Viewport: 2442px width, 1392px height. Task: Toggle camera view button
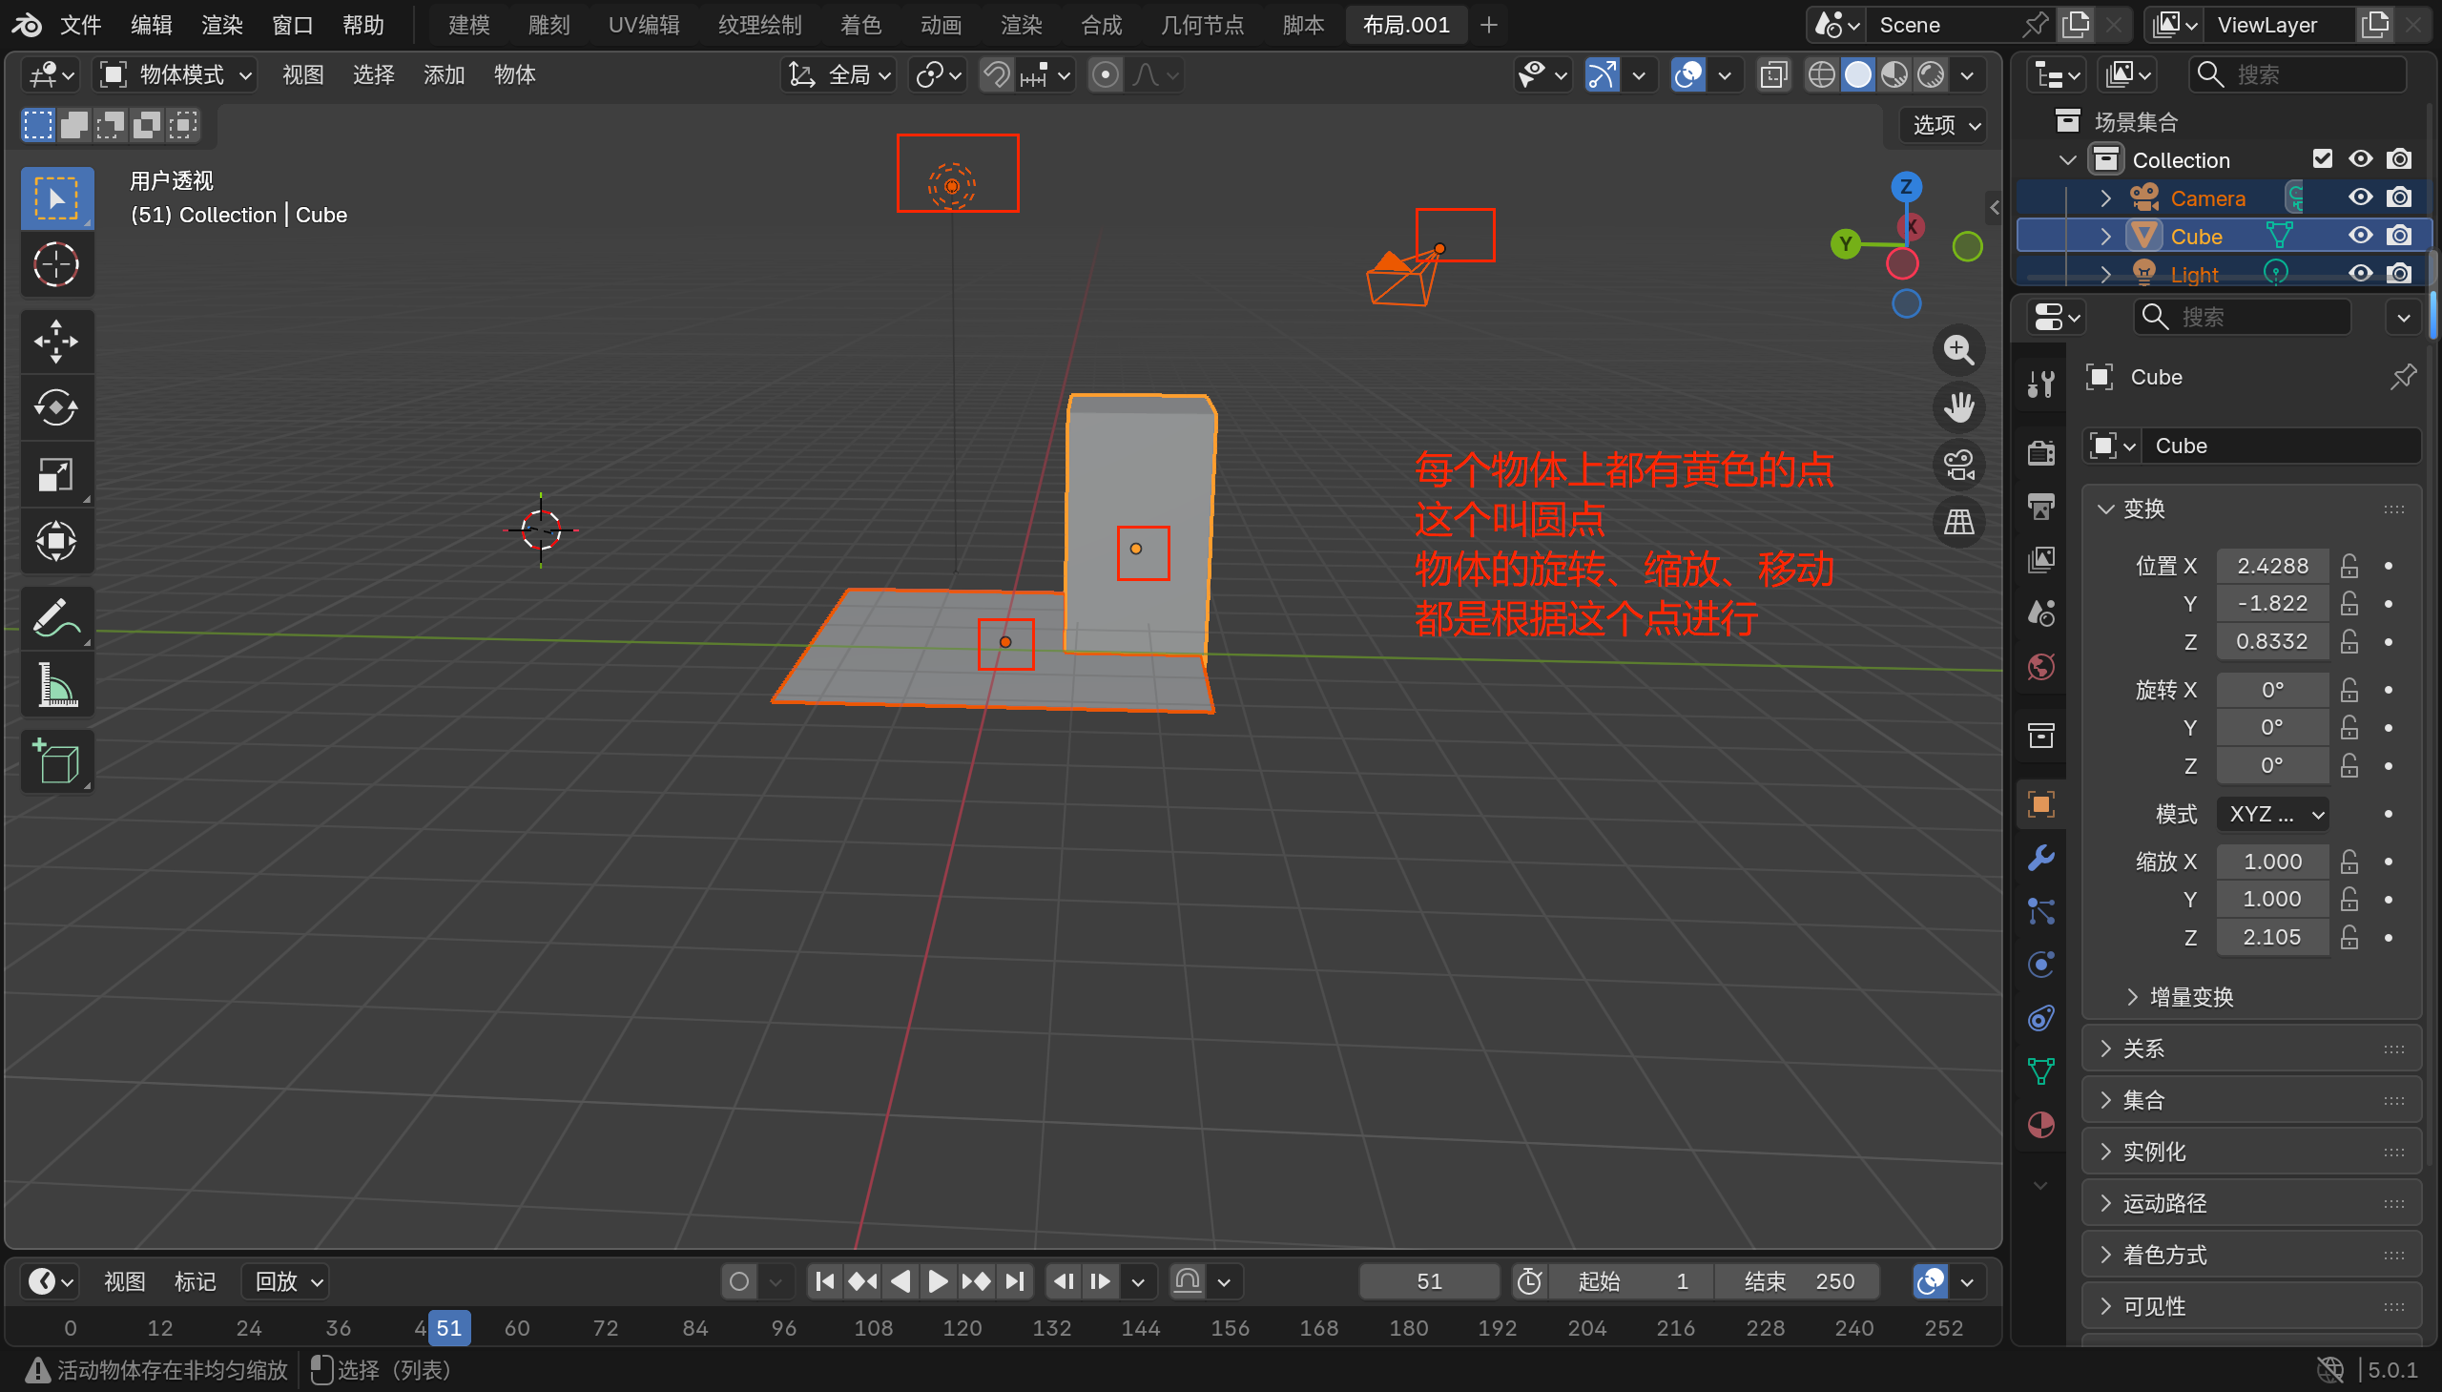(1958, 466)
